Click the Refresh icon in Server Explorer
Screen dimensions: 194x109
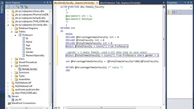[x=8, y=7]
